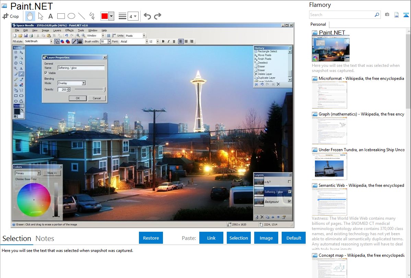Choose the arrow pointer tool
This screenshot has height=278, width=411.
40,16
